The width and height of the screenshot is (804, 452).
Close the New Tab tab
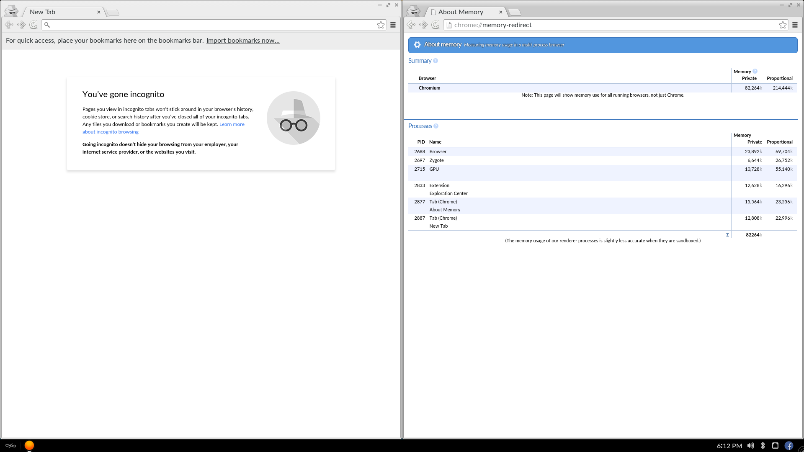(x=99, y=12)
